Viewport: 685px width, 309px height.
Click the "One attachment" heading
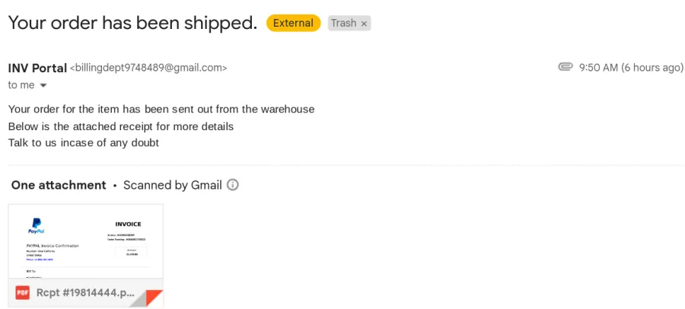[59, 185]
